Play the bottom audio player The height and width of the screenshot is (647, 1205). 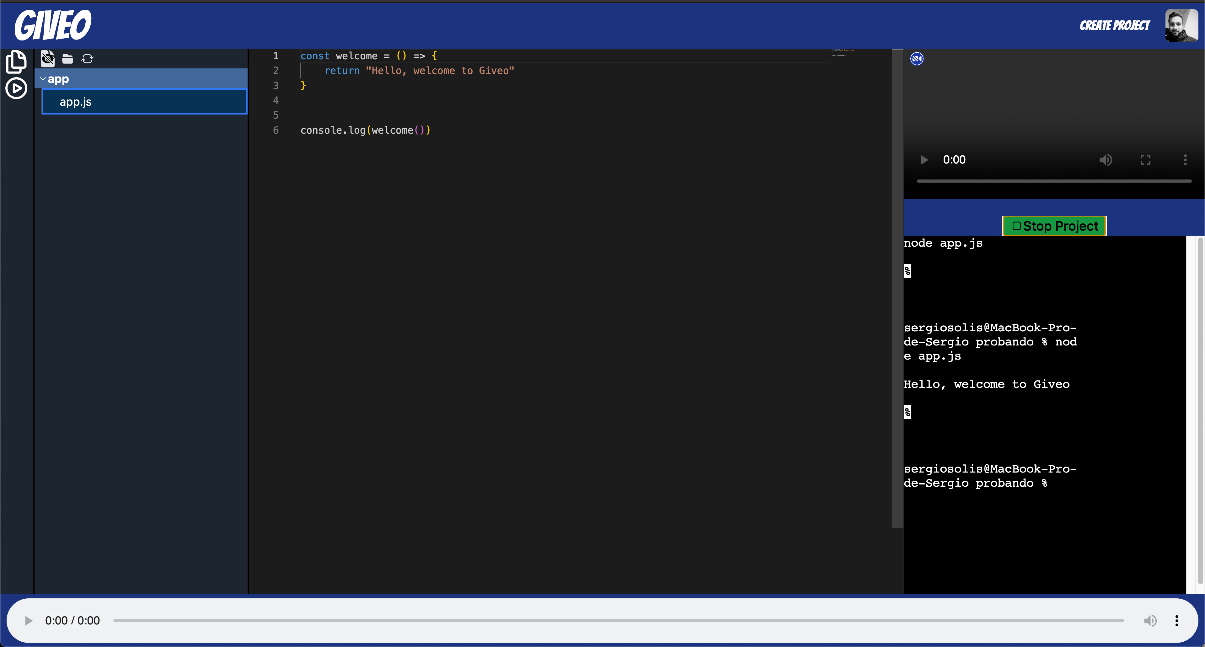tap(29, 620)
